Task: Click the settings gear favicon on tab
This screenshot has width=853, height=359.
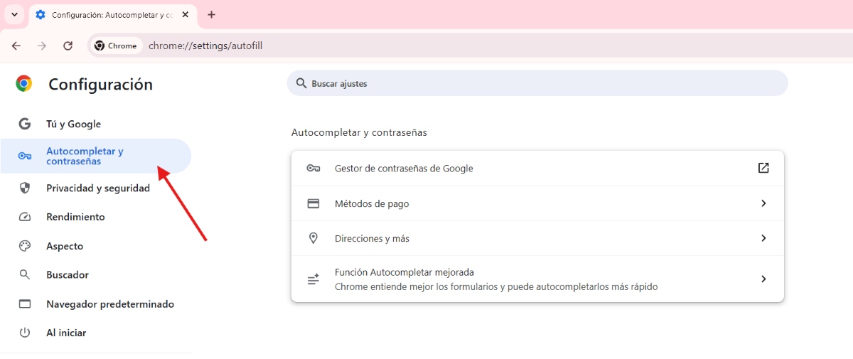Action: [41, 14]
